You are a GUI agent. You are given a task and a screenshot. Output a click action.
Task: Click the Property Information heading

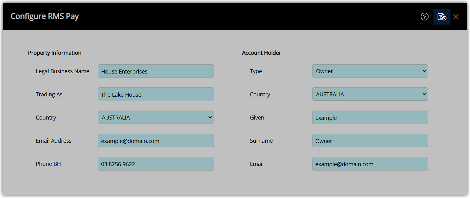[x=55, y=53]
